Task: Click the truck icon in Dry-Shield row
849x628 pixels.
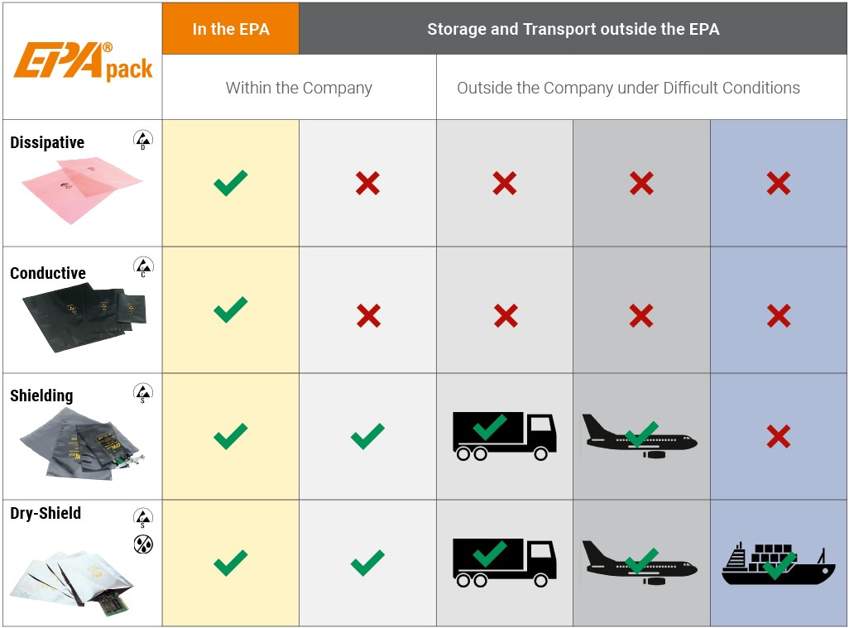Action: click(x=504, y=563)
